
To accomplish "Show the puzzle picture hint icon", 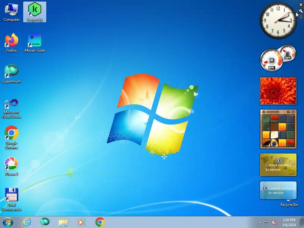I will click(288, 112).
